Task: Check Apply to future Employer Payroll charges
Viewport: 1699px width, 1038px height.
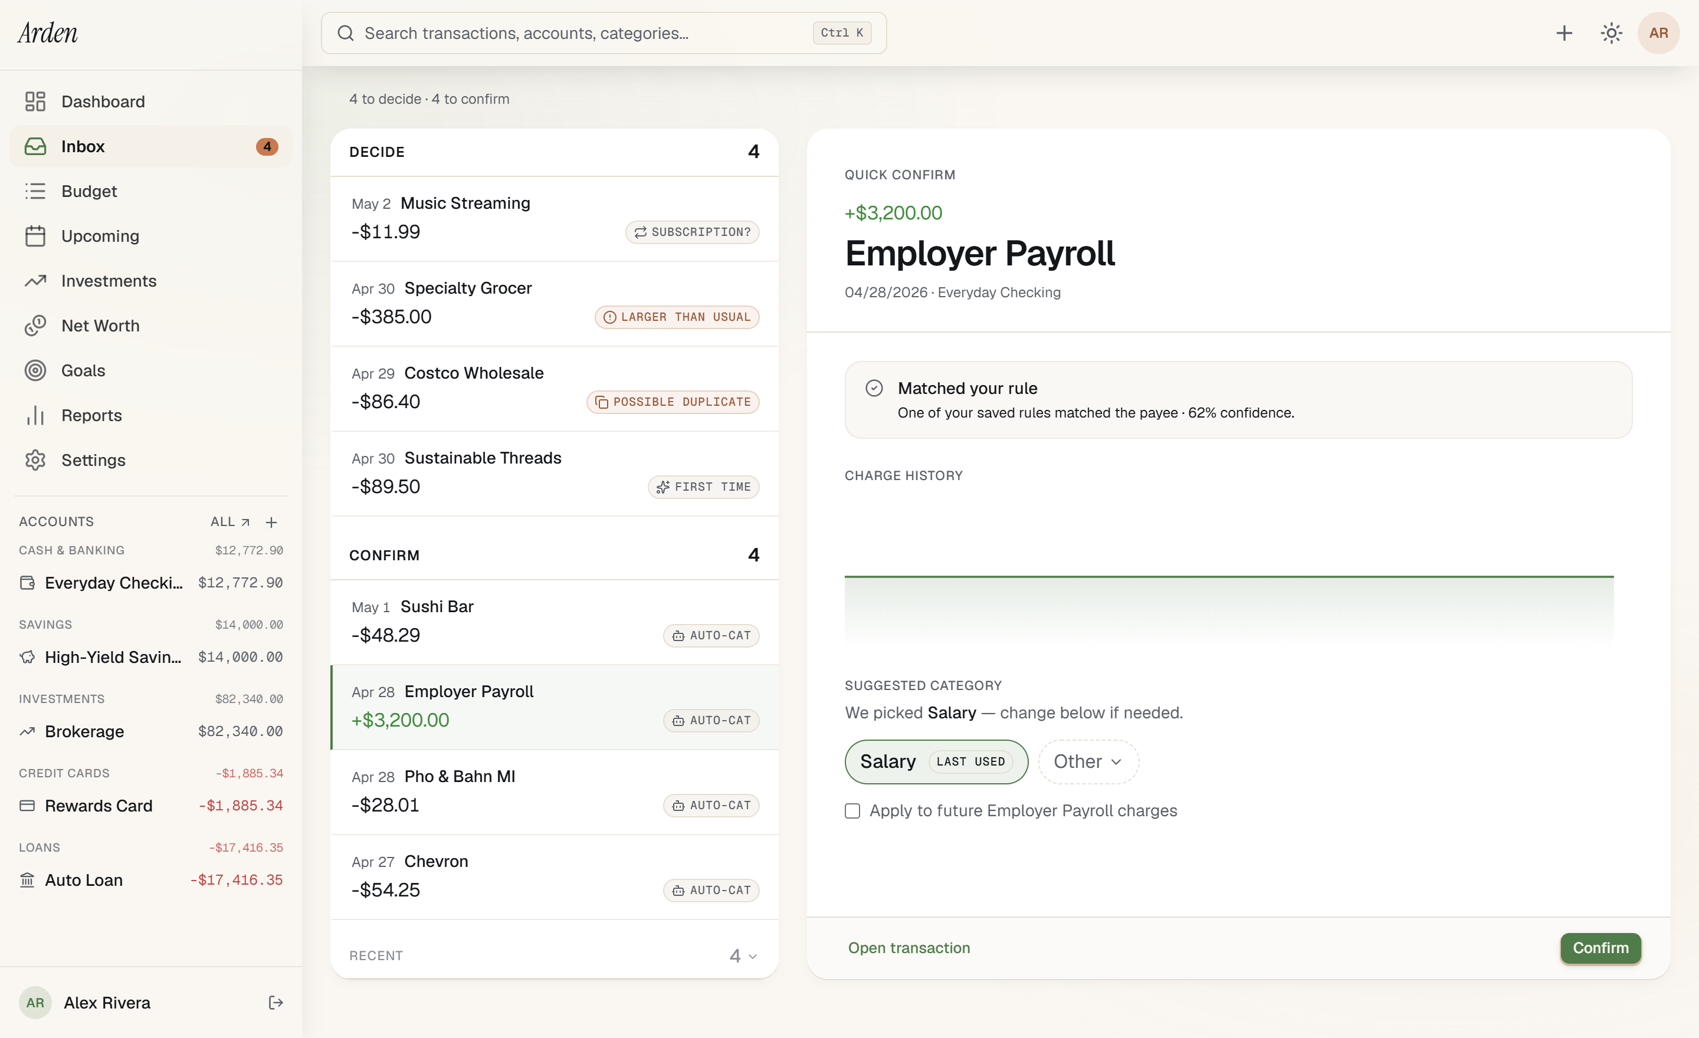Action: point(852,810)
